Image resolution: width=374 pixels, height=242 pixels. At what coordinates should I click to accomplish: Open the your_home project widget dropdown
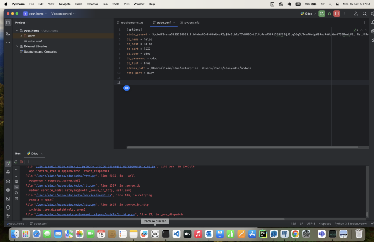click(35, 14)
